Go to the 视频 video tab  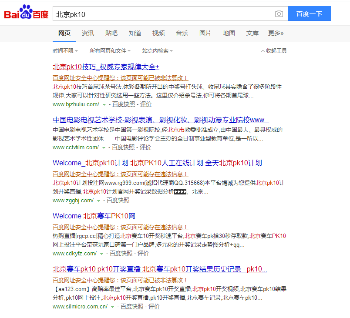pos(158,33)
